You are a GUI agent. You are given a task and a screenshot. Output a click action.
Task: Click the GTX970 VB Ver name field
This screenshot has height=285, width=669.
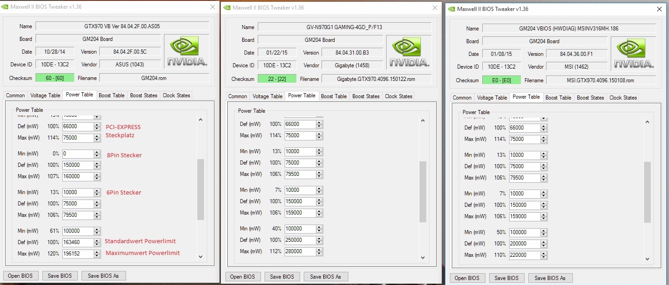122,26
